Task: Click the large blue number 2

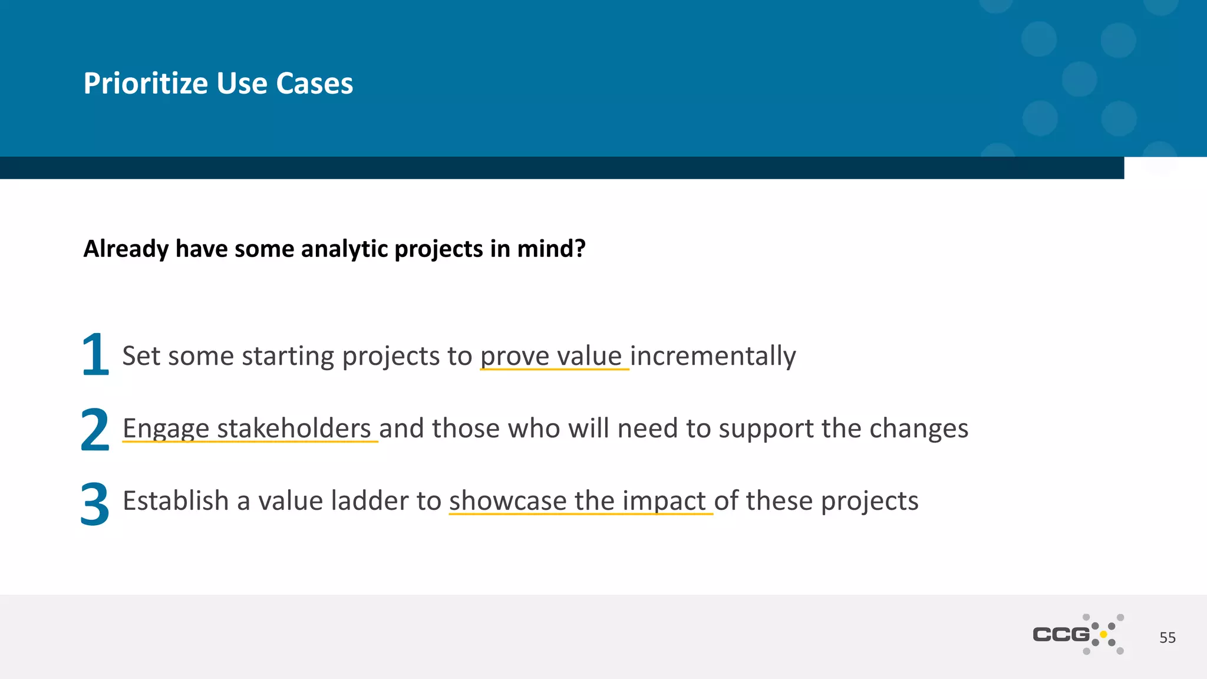Action: (x=95, y=429)
